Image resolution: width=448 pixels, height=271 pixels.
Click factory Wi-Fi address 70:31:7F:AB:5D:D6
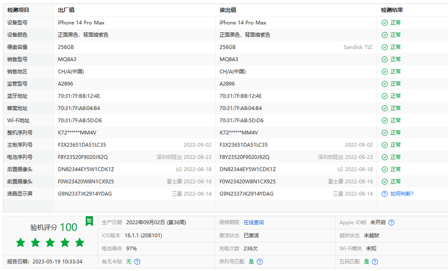80,121
